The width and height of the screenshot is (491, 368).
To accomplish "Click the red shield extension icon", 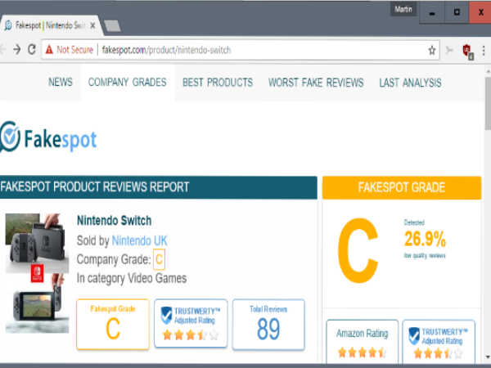I will coord(467,51).
